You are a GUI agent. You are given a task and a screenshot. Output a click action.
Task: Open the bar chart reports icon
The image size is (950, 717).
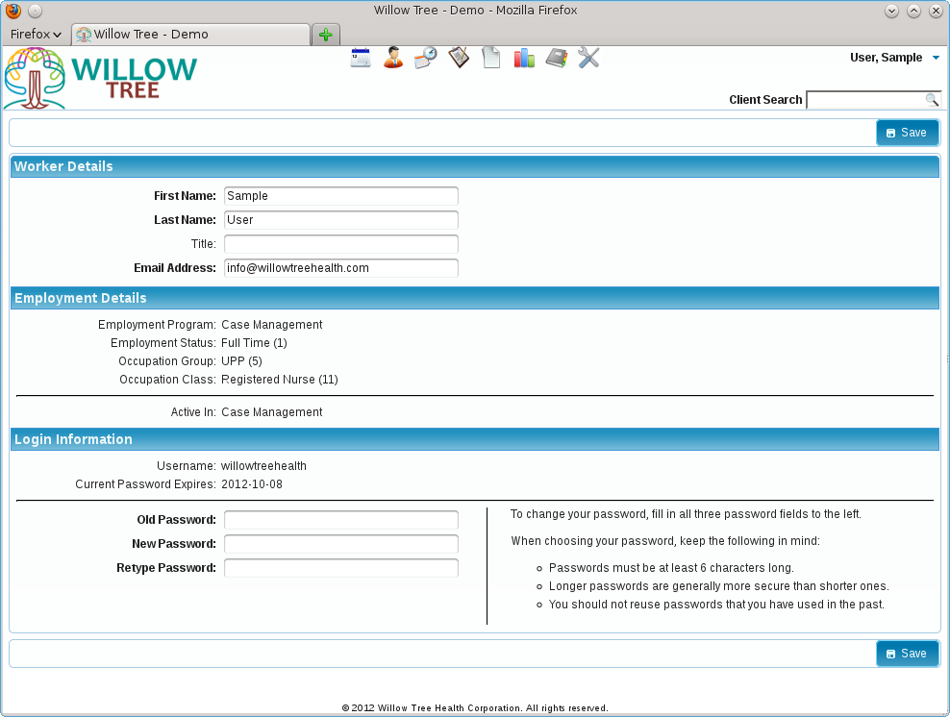coord(524,58)
